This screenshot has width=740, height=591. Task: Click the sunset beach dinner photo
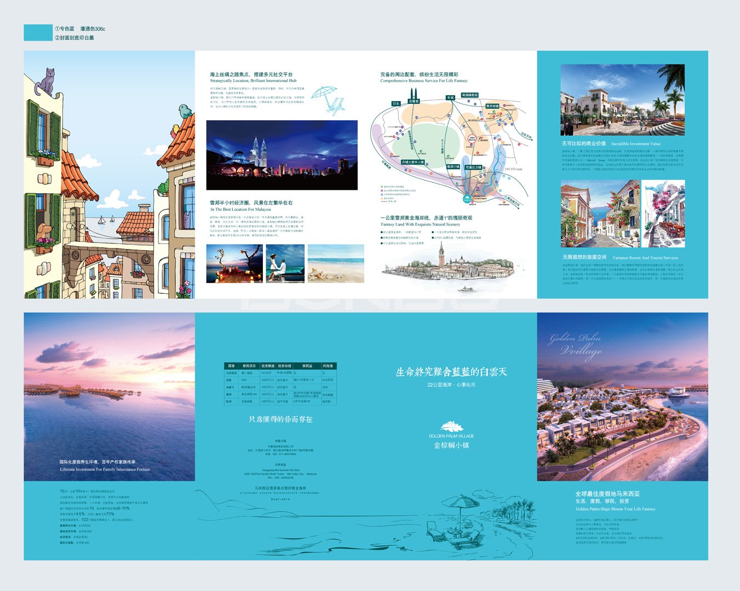[234, 263]
